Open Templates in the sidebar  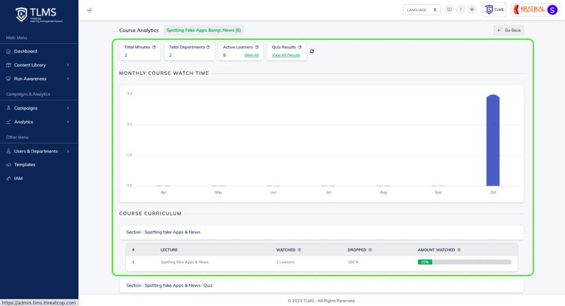point(25,165)
